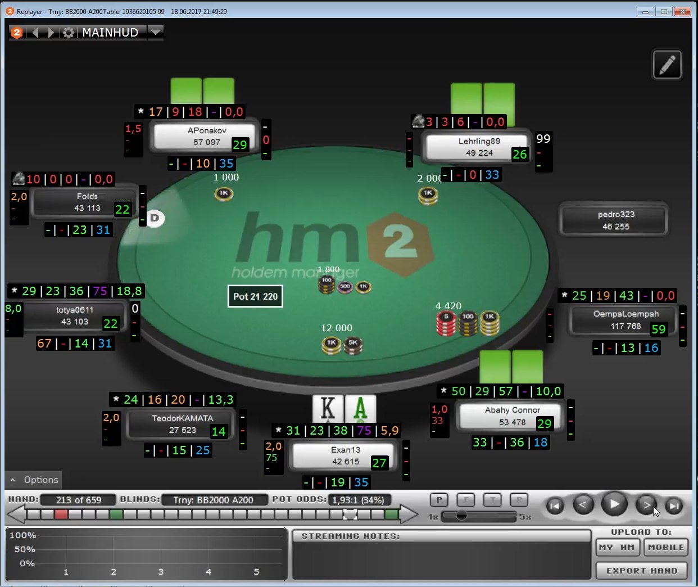The image size is (698, 587).
Task: Click EXPORT HAND button
Action: tap(642, 571)
